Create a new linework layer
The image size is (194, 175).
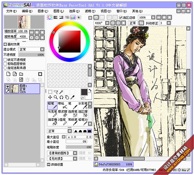click(x=15, y=74)
